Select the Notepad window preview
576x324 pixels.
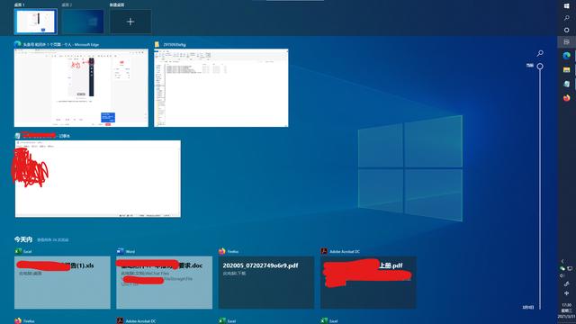(x=98, y=178)
